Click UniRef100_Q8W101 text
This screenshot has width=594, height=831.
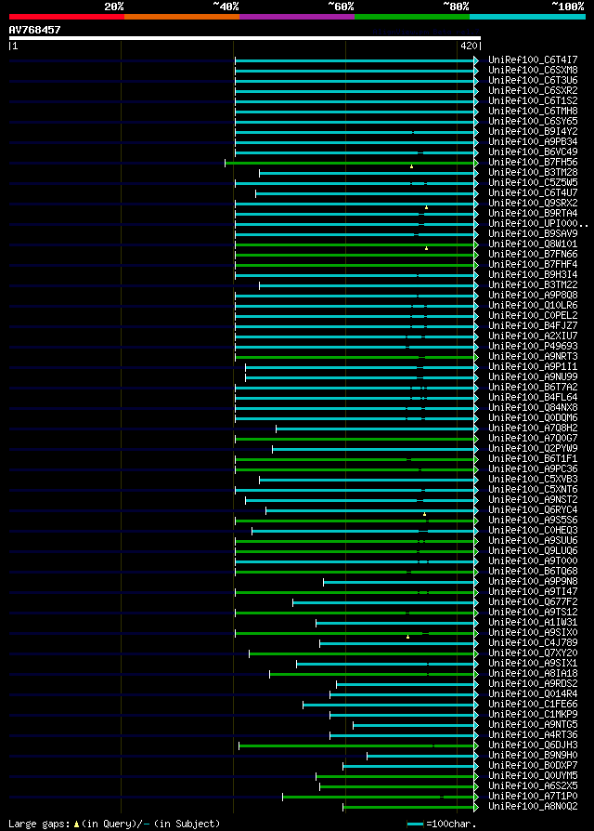pos(533,244)
